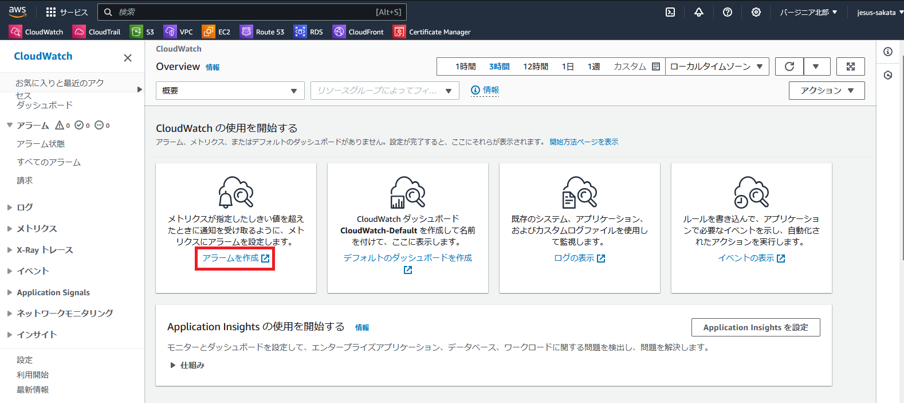The image size is (904, 403).
Task: Open the refresh interval dropdown arrow
Action: pyautogui.click(x=816, y=66)
